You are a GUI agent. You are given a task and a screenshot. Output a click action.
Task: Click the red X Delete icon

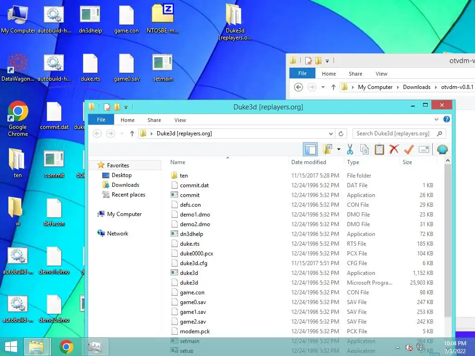pos(394,149)
